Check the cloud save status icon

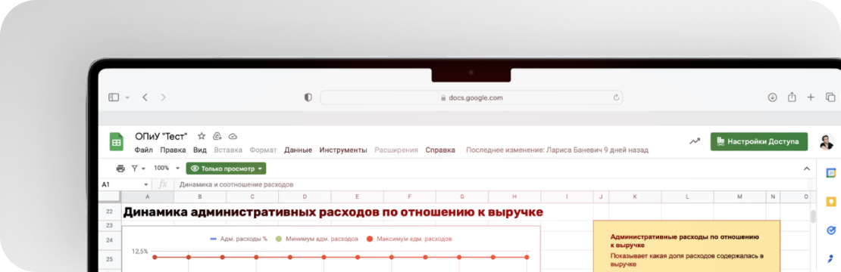click(x=233, y=136)
